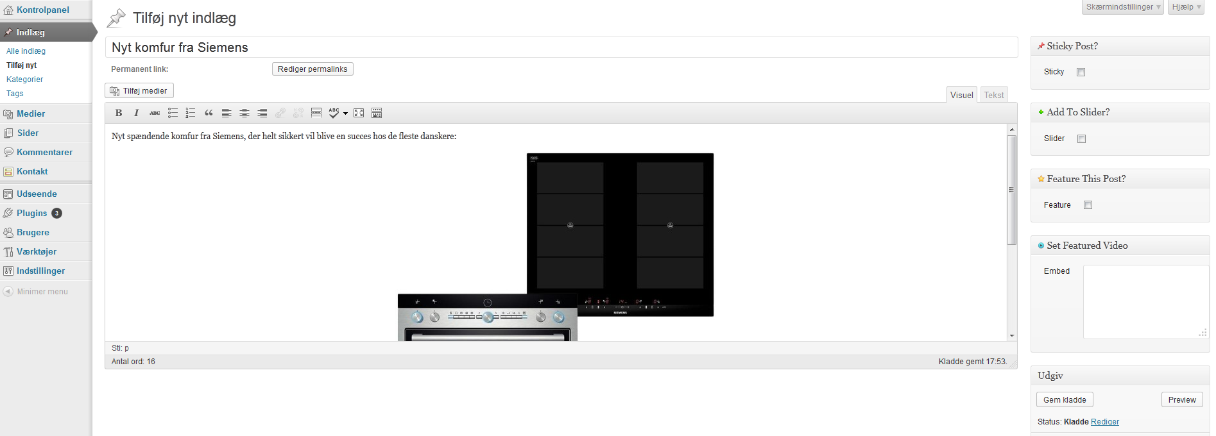The image size is (1216, 436).
Task: Insert a bulleted list
Action: [173, 113]
